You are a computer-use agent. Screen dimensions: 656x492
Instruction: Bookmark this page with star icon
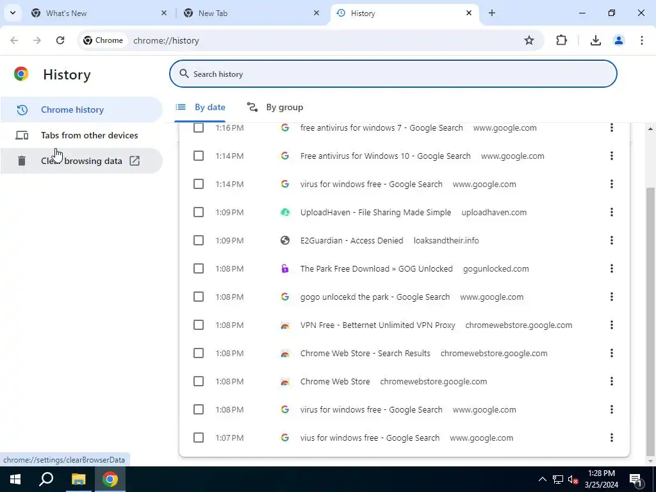pyautogui.click(x=529, y=40)
